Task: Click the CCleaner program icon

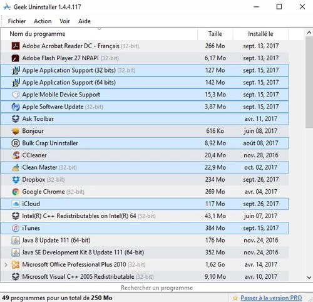Action: click(x=16, y=155)
